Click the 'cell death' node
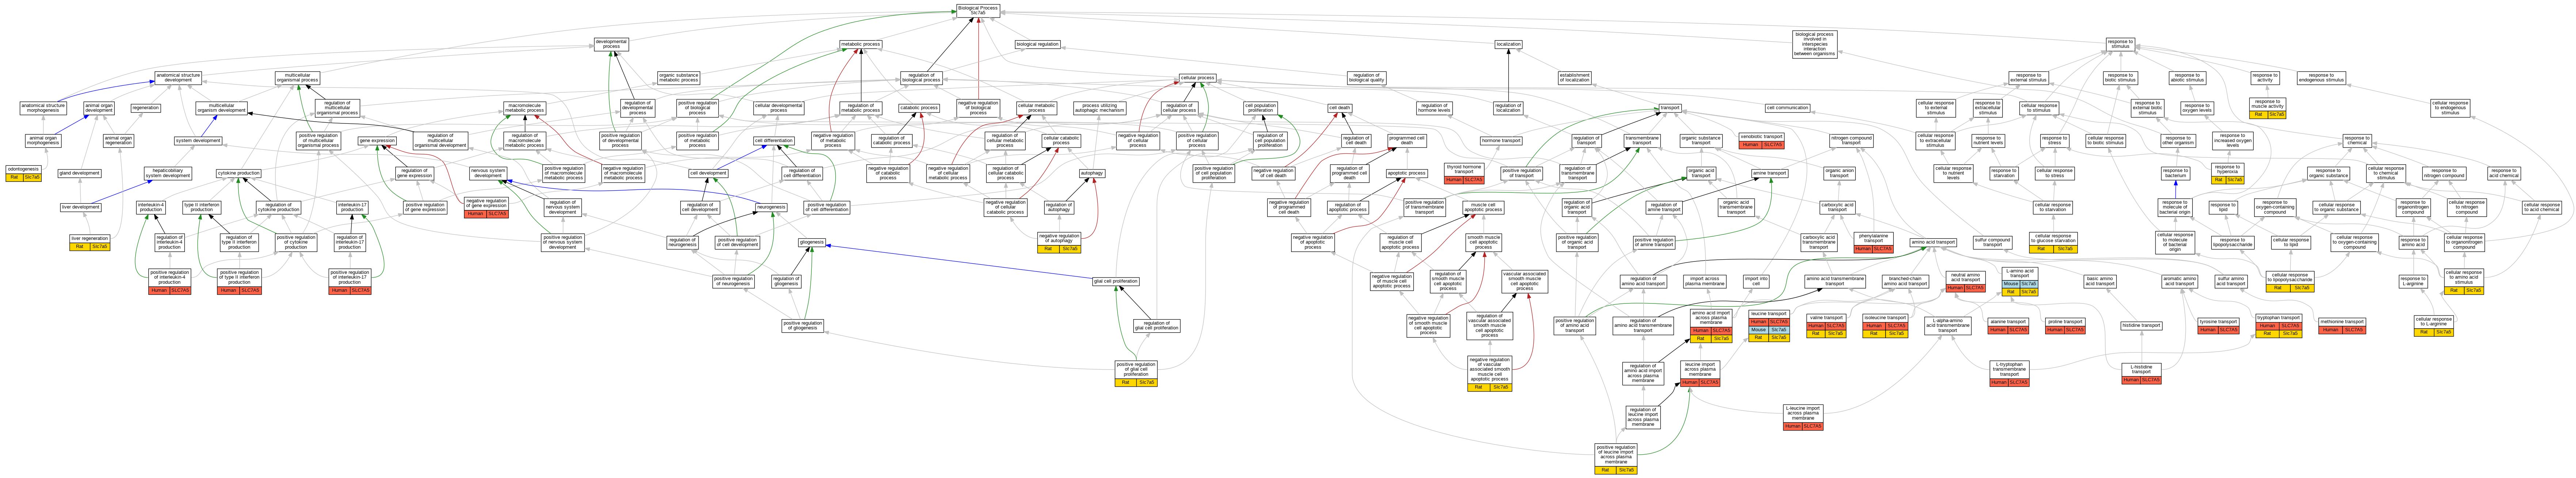The width and height of the screenshot is (2576, 478). [x=1340, y=108]
